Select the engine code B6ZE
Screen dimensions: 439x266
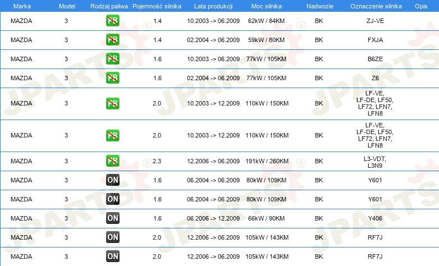coord(375,59)
